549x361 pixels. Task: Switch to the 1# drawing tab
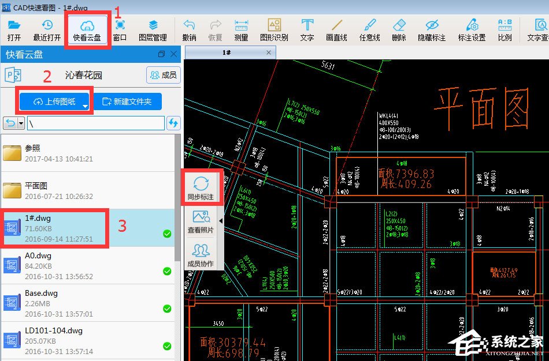tap(227, 52)
